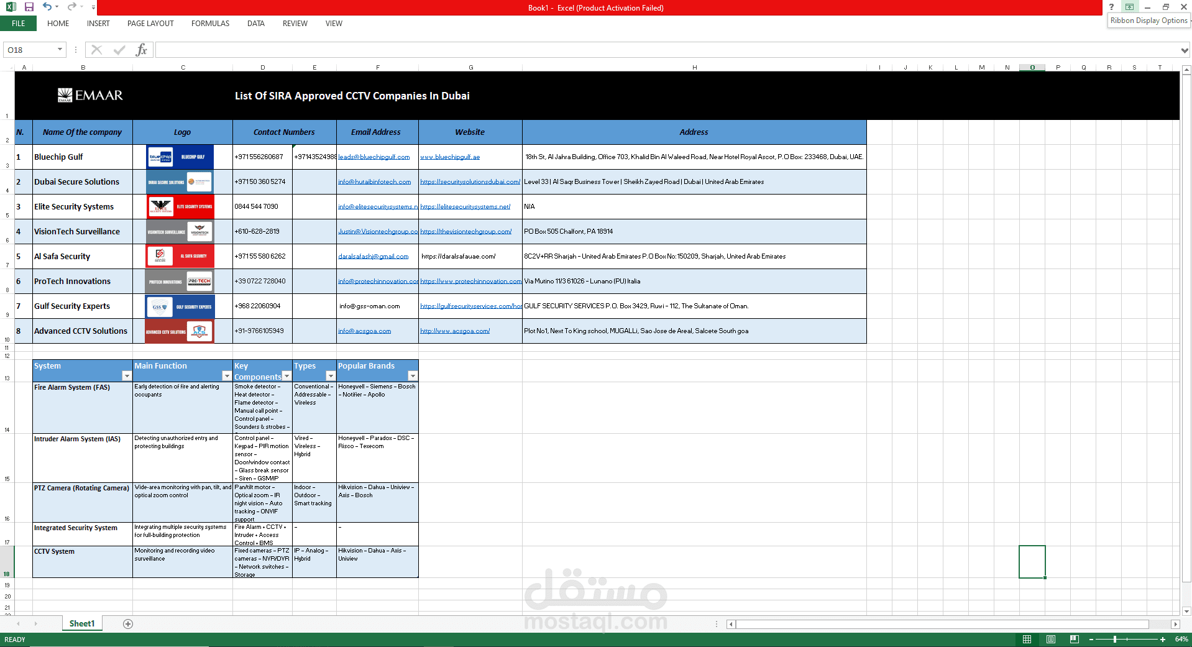The height and width of the screenshot is (647, 1192).
Task: Open the thevisiontechgroup.com website link
Action: [465, 232]
